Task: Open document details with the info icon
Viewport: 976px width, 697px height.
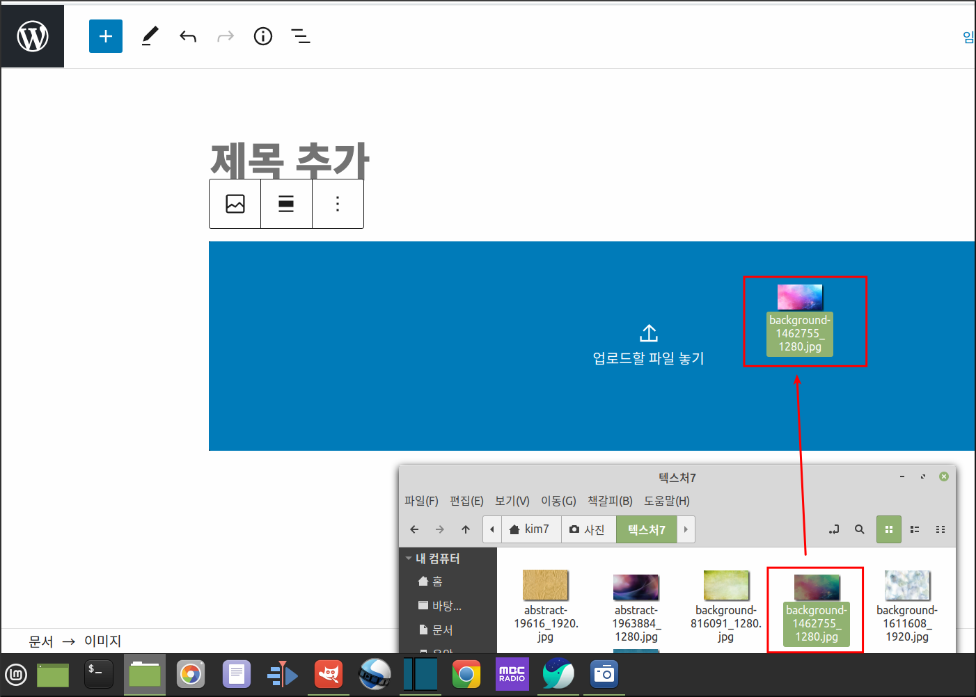Action: coord(262,35)
